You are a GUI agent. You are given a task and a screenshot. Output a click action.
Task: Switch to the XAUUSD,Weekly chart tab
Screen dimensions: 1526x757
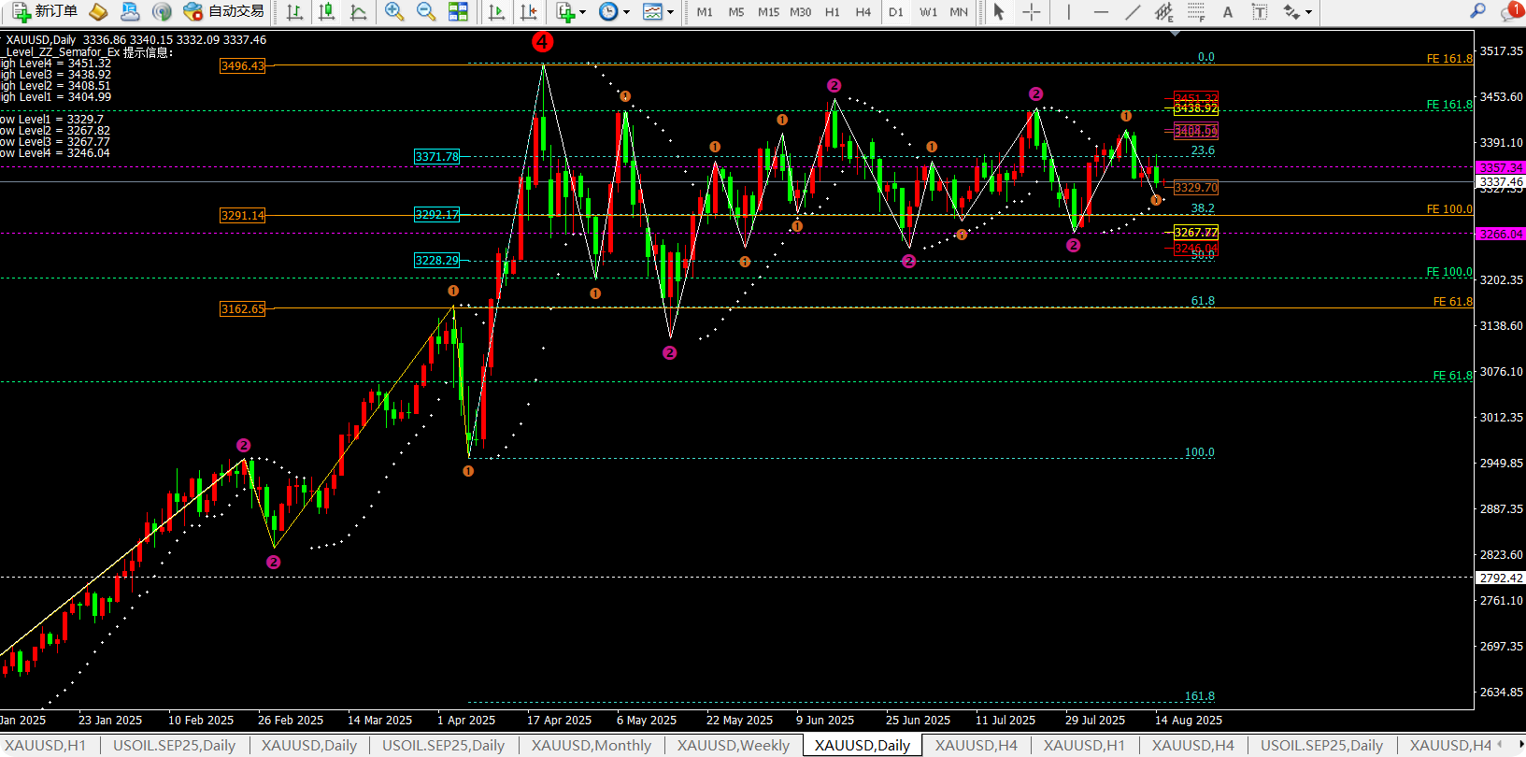(x=733, y=745)
